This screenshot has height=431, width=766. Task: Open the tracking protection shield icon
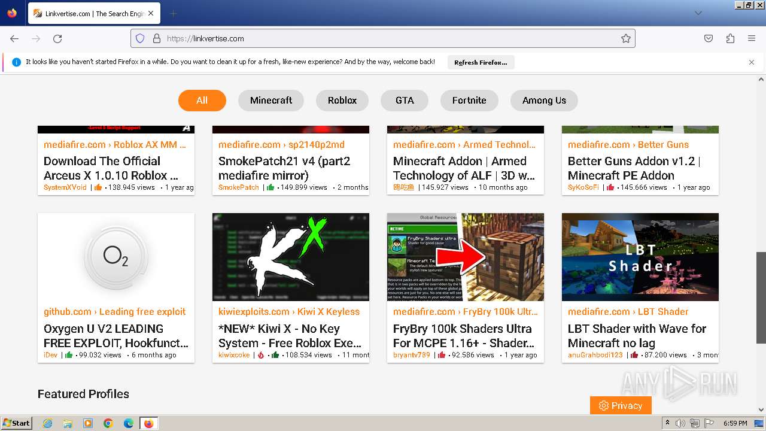pyautogui.click(x=140, y=38)
